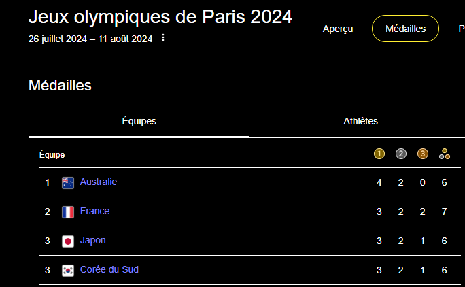Open the Australie team link

99,182
